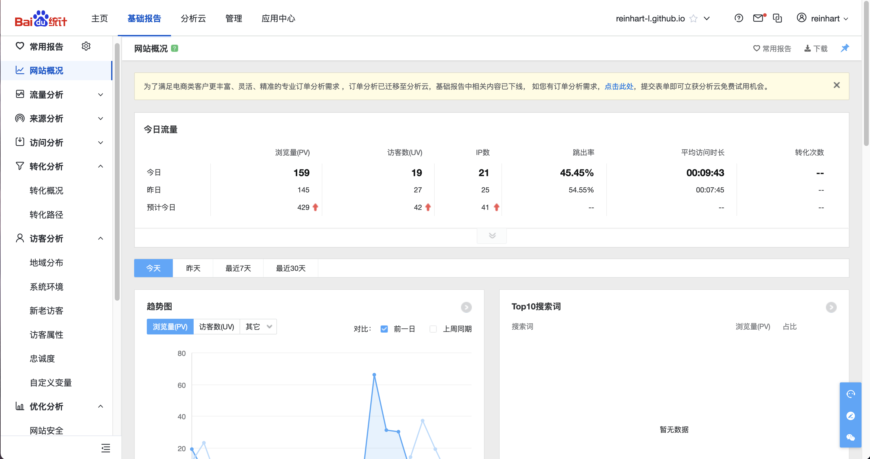Click the help circle icon in header
Image resolution: width=870 pixels, height=459 pixels.
coord(739,18)
